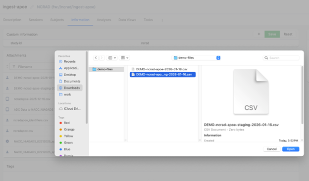Switch to Analyses tab
Image resolution: width=309 pixels, height=181 pixels.
[104, 20]
